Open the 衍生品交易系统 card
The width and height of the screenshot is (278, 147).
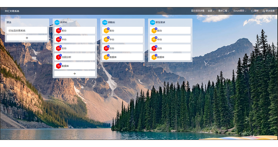(27, 31)
